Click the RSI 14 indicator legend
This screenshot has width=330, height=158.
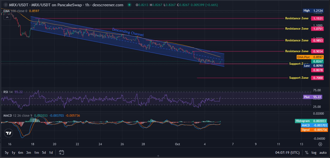pos(8,92)
